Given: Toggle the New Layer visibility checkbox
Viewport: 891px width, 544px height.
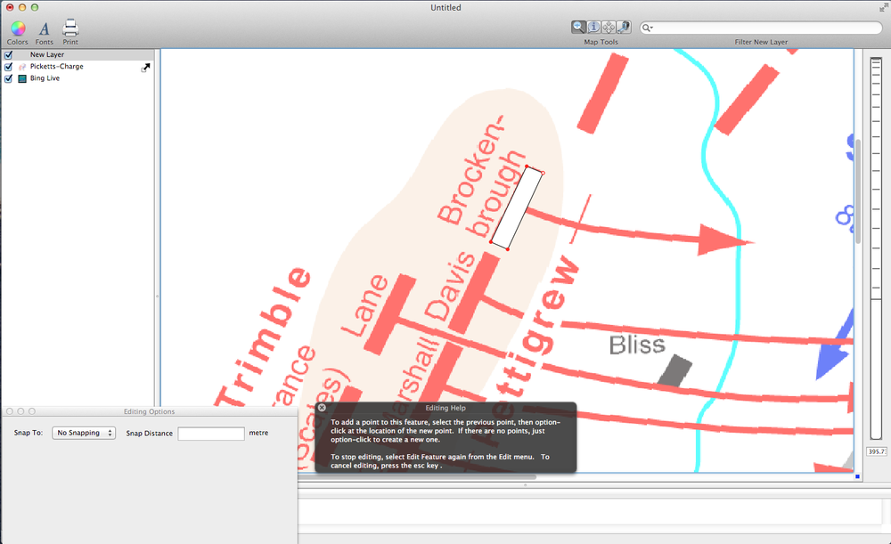Looking at the screenshot, I should [9, 54].
